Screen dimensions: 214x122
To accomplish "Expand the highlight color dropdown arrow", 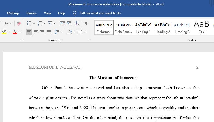I will [9, 32].
